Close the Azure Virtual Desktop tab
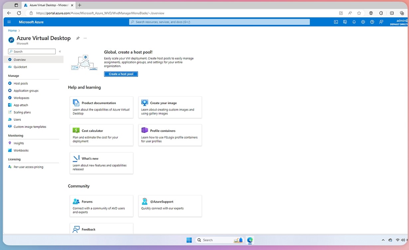 coord(72,5)
